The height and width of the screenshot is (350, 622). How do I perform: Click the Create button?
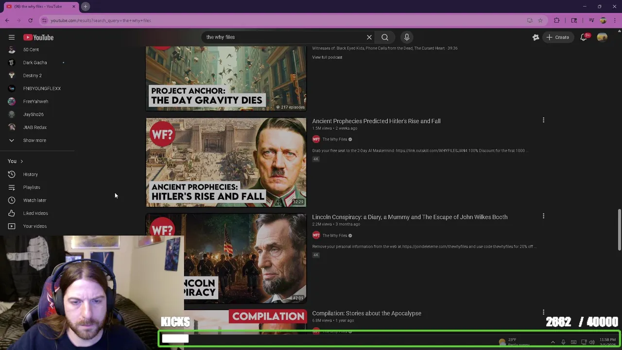(557, 37)
